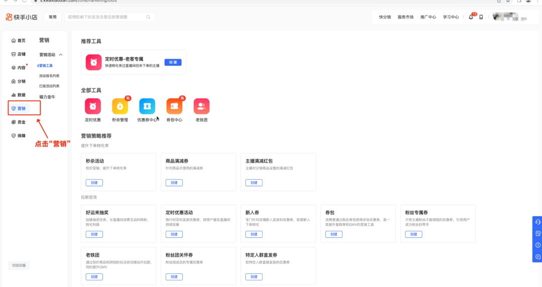The width and height of the screenshot is (542, 287).
Task: Click the mobile phone icon in header
Action: click(481, 17)
